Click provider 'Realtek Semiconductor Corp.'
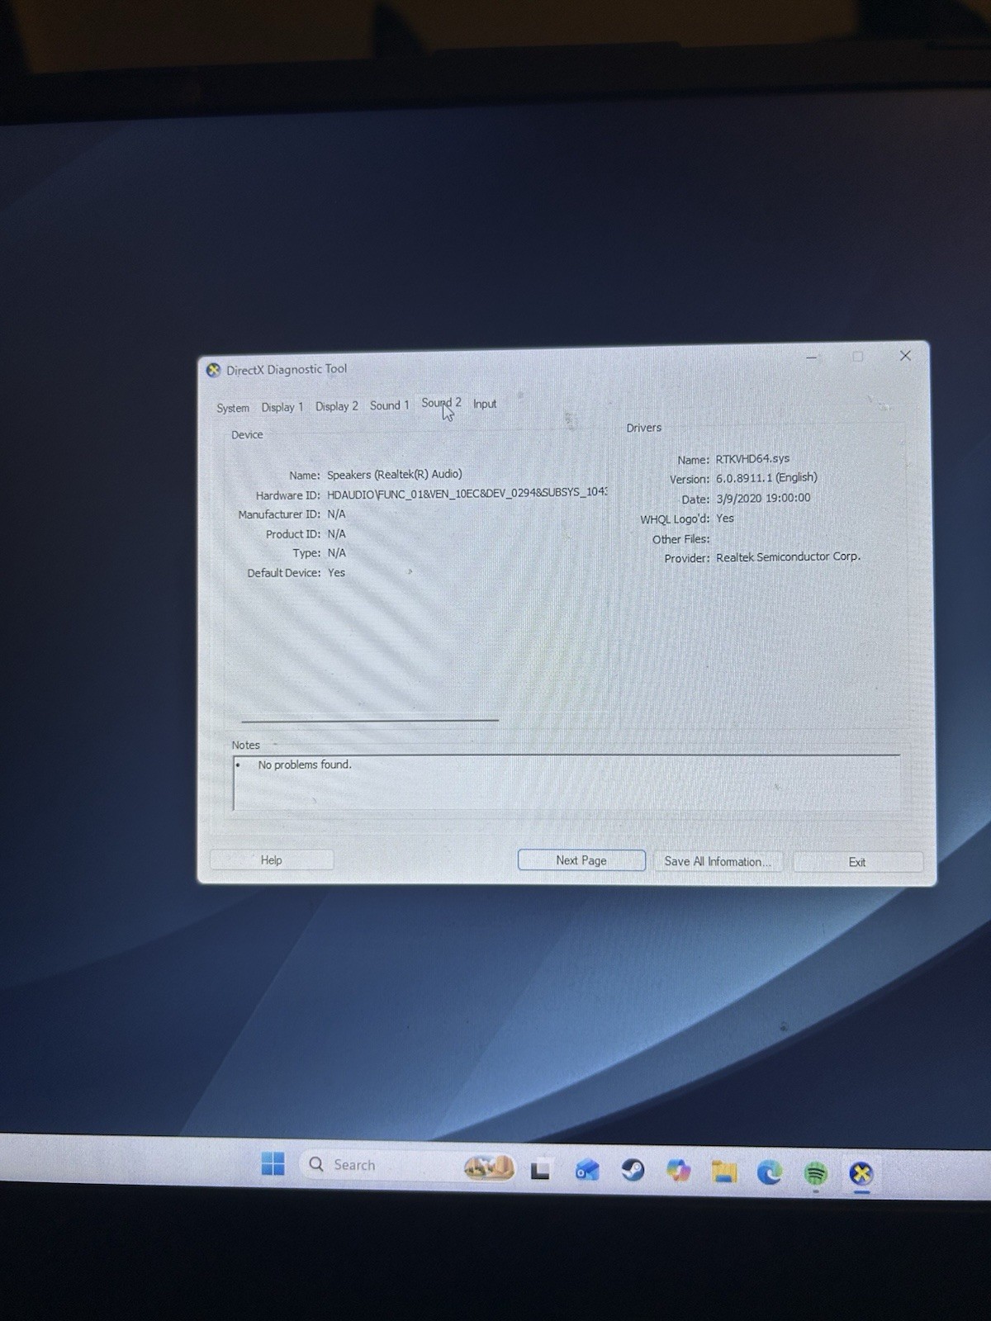The height and width of the screenshot is (1321, 991). click(x=788, y=557)
